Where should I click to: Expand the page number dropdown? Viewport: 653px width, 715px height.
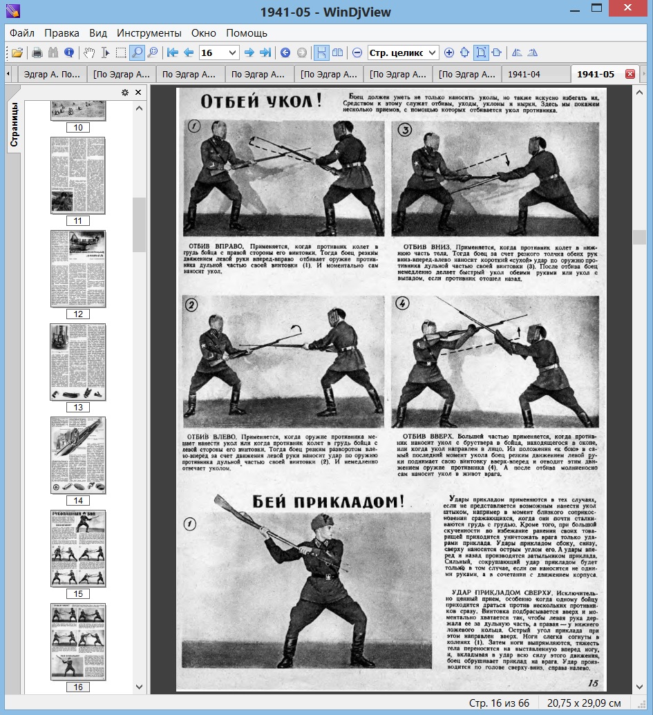click(x=233, y=53)
